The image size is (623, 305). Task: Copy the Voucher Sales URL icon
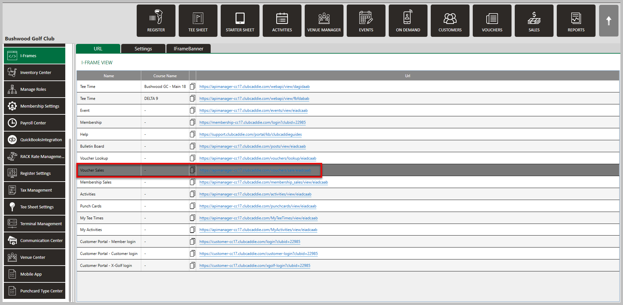(x=193, y=170)
